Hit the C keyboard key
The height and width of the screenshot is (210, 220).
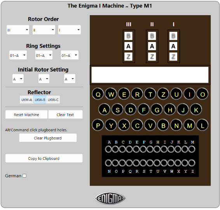[x=137, y=125]
